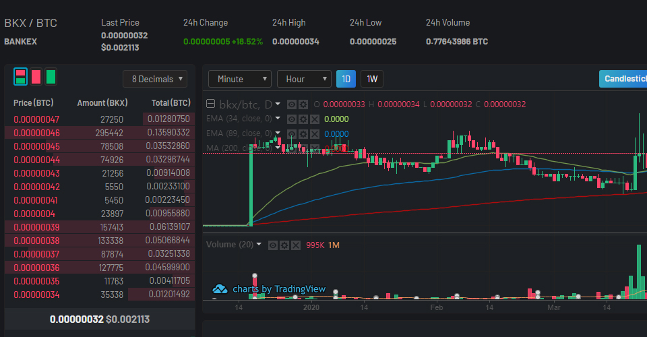Select sell order at 0.00000041
The width and height of the screenshot is (647, 337).
100,200
